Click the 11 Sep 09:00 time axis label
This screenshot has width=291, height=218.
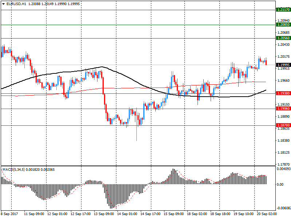(x=34, y=214)
